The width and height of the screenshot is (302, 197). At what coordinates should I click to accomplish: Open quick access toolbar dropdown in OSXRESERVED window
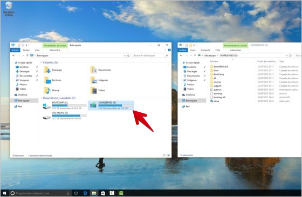coord(194,45)
